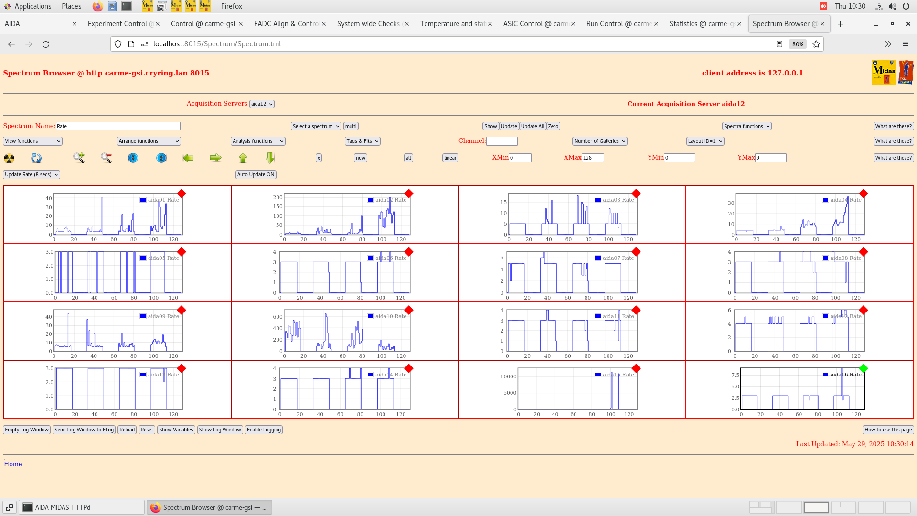The image size is (917, 516).
Task: Select the zoom out magnifier icon
Action: point(106,158)
